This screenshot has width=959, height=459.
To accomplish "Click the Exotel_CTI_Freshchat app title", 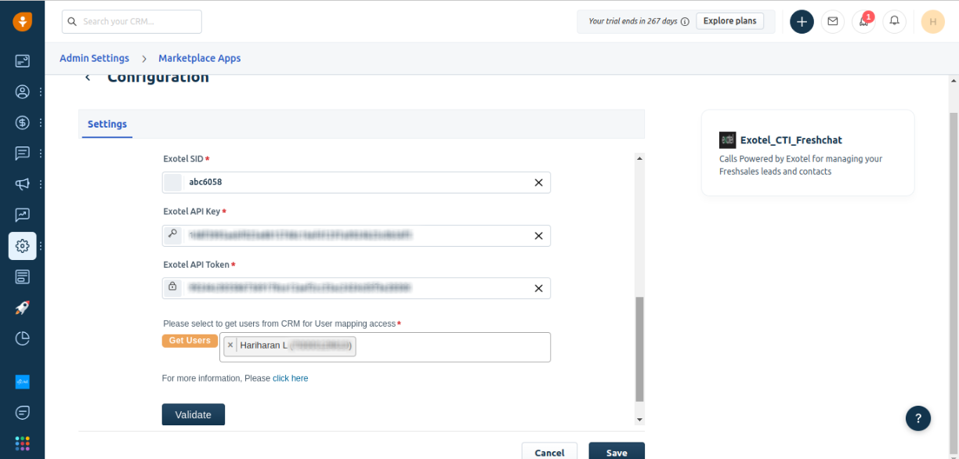I will click(791, 140).
